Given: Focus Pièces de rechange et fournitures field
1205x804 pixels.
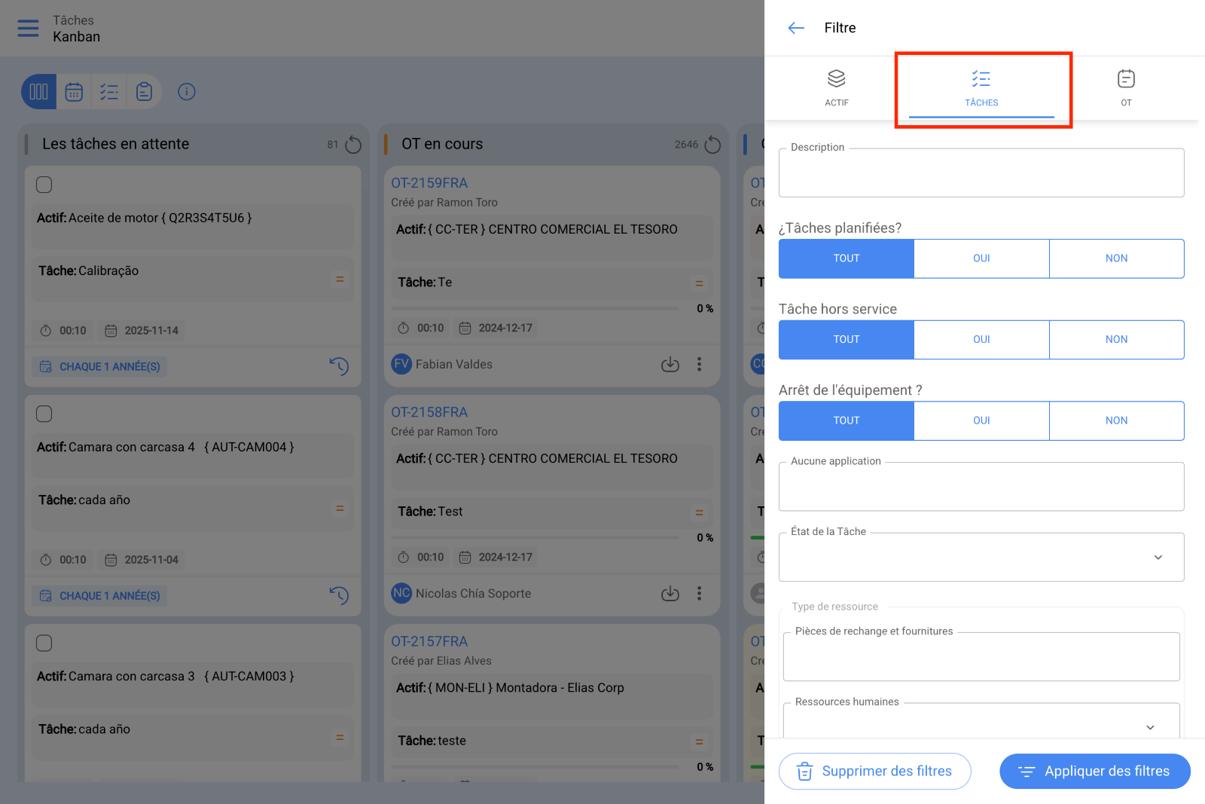Looking at the screenshot, I should 981,657.
